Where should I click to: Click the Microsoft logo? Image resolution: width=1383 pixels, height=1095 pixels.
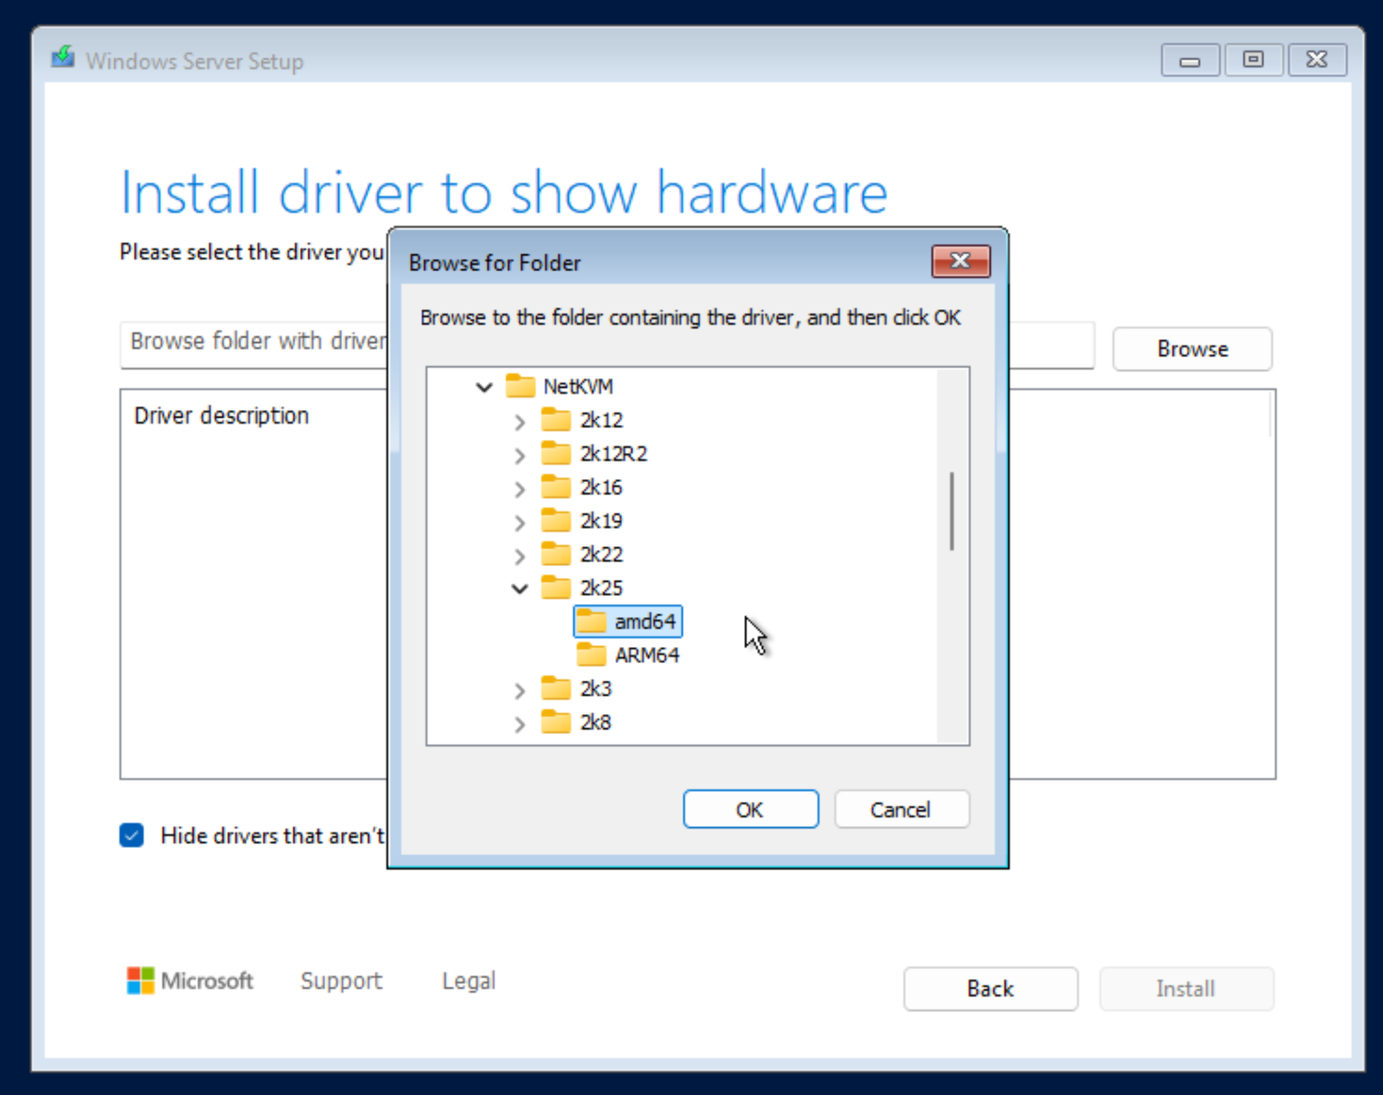tap(190, 981)
